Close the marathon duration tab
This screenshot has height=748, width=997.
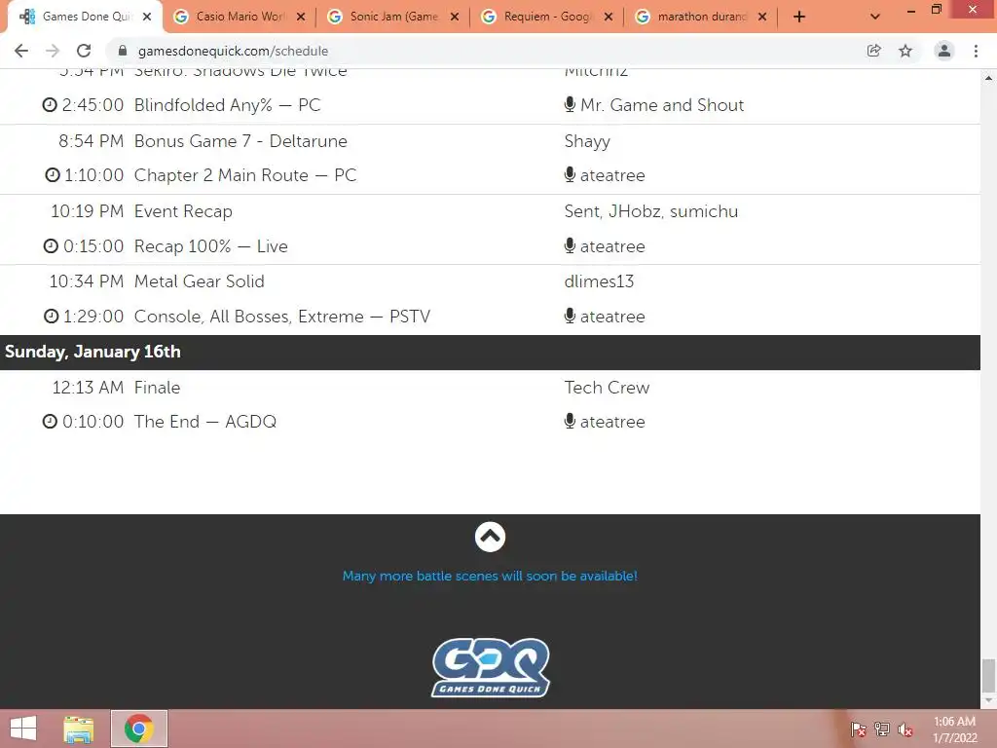pyautogui.click(x=762, y=18)
